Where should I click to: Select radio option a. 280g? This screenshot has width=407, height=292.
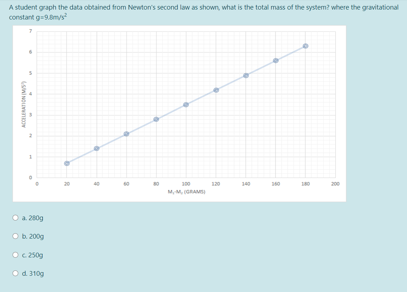click(x=16, y=218)
